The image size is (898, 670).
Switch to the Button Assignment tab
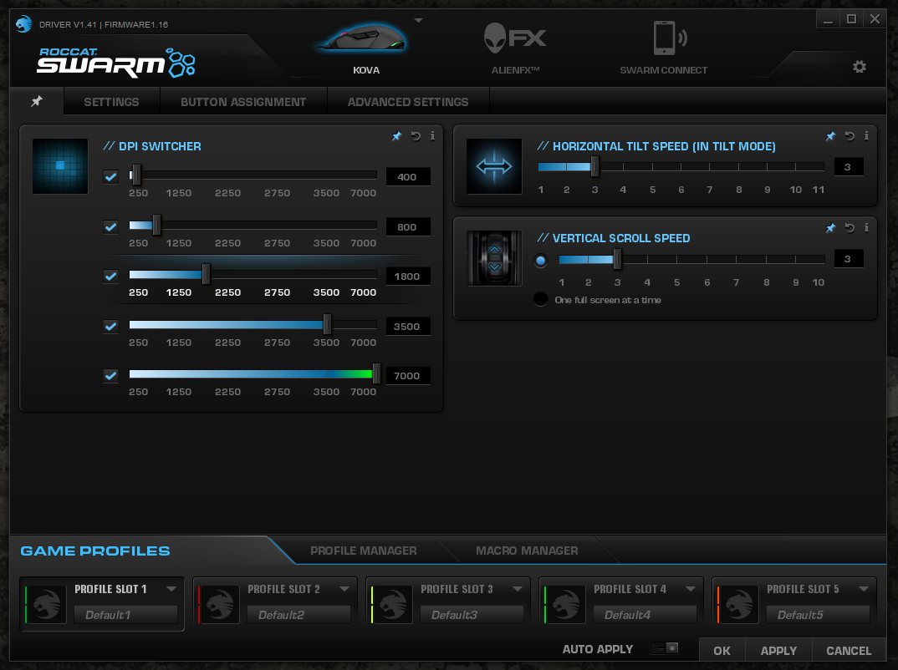click(243, 102)
